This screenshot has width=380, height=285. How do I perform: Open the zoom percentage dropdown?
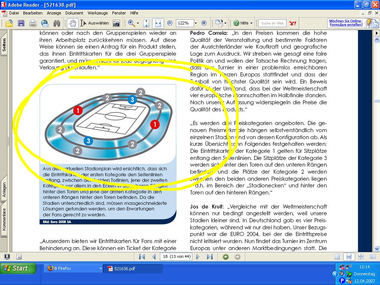tap(195, 23)
